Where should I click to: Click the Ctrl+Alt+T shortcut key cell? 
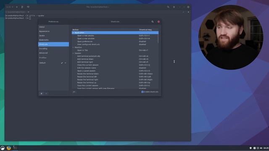(143, 50)
